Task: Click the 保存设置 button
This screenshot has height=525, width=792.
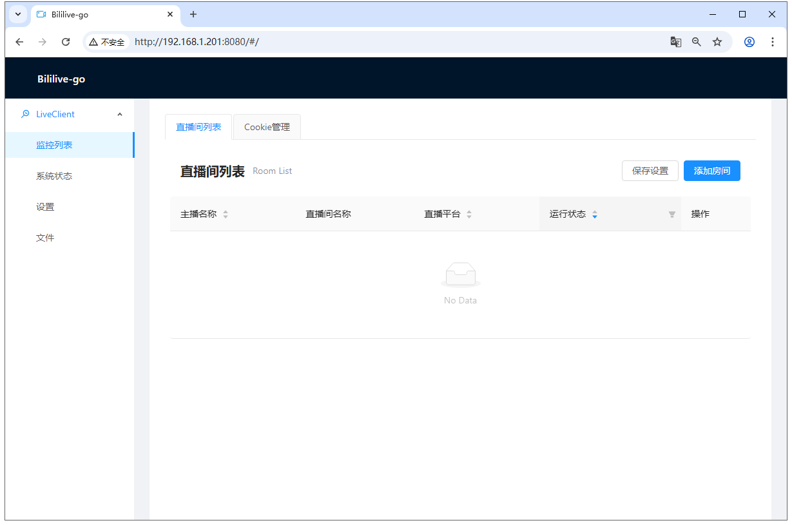Action: [650, 170]
